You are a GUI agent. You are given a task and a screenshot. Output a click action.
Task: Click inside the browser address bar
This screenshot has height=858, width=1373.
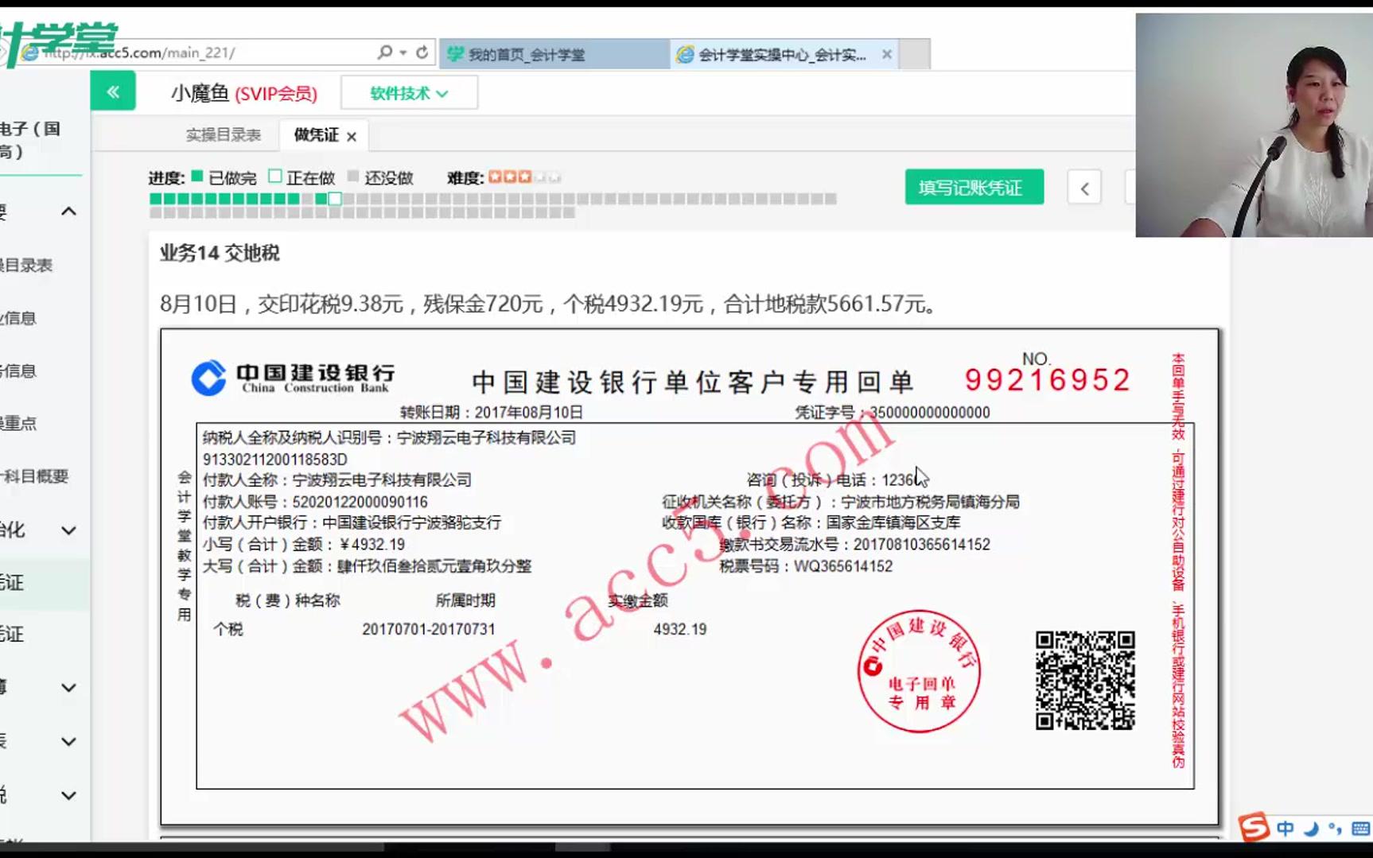239,52
